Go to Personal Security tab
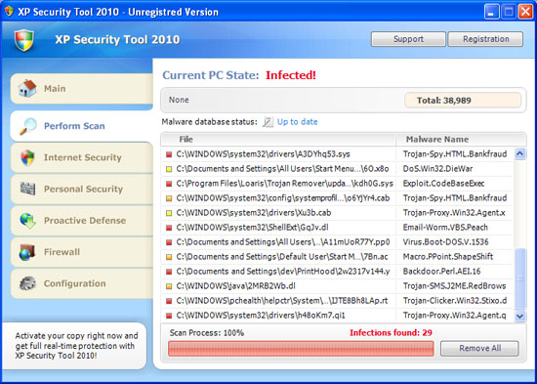 [x=81, y=189]
